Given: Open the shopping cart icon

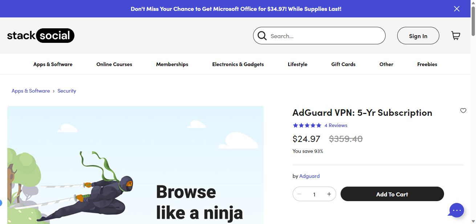Looking at the screenshot, I should [456, 36].
